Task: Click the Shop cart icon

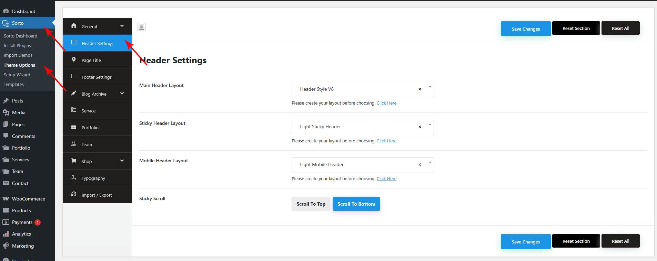Action: click(74, 161)
